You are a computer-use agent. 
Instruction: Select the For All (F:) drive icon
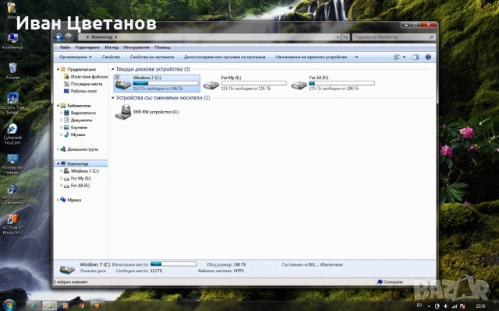click(299, 85)
